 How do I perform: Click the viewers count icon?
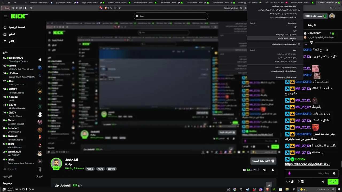pos(244,170)
